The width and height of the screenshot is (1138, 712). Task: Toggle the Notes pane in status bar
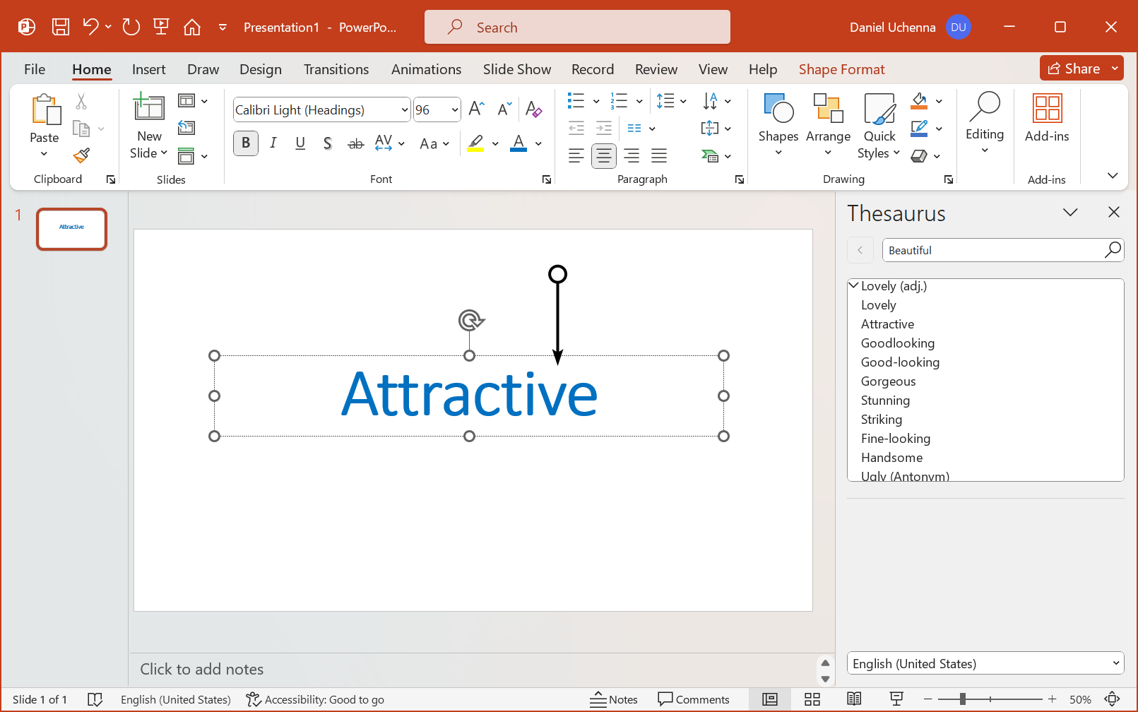pos(614,699)
